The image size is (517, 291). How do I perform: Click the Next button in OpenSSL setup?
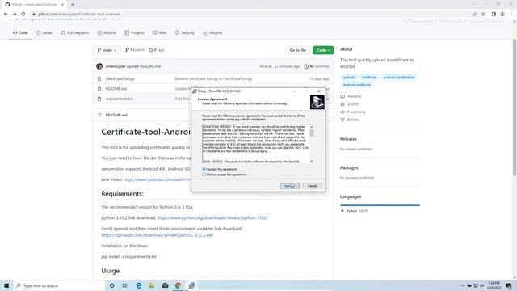point(289,186)
